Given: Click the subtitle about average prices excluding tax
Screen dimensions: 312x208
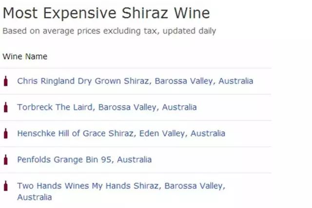Looking at the screenshot, I should (x=109, y=31).
